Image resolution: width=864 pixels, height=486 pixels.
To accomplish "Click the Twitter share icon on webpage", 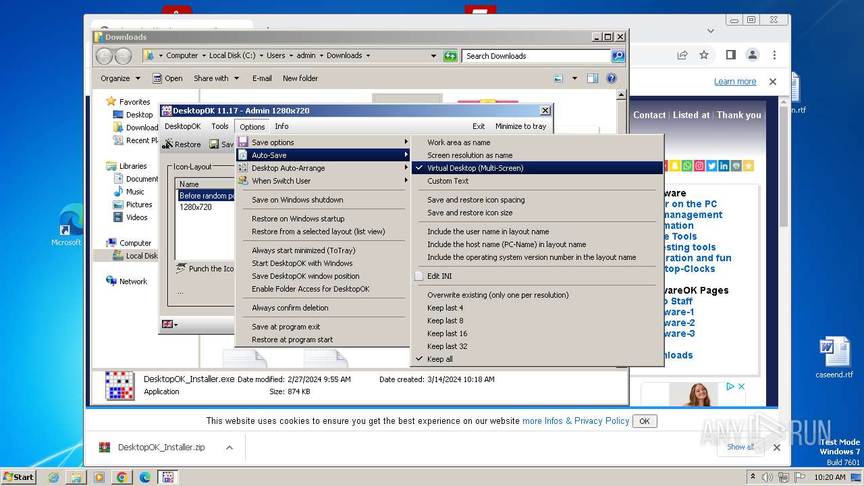I will (x=711, y=165).
